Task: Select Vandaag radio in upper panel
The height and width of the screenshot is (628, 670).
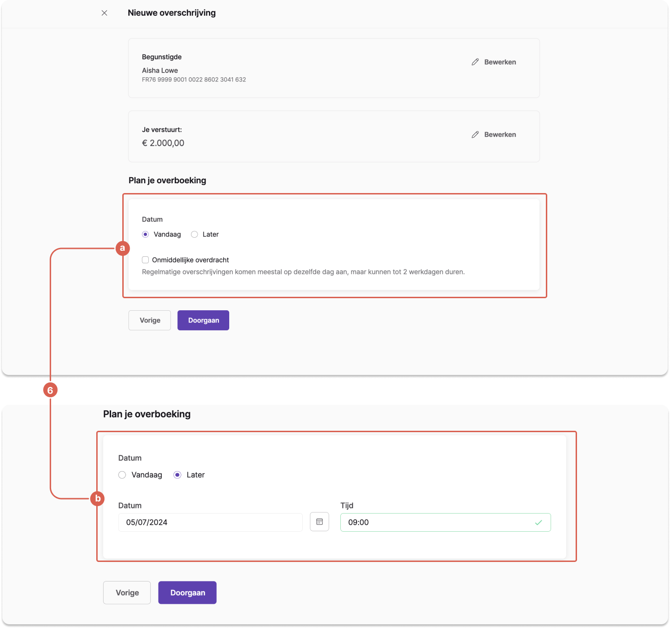Action: 146,234
